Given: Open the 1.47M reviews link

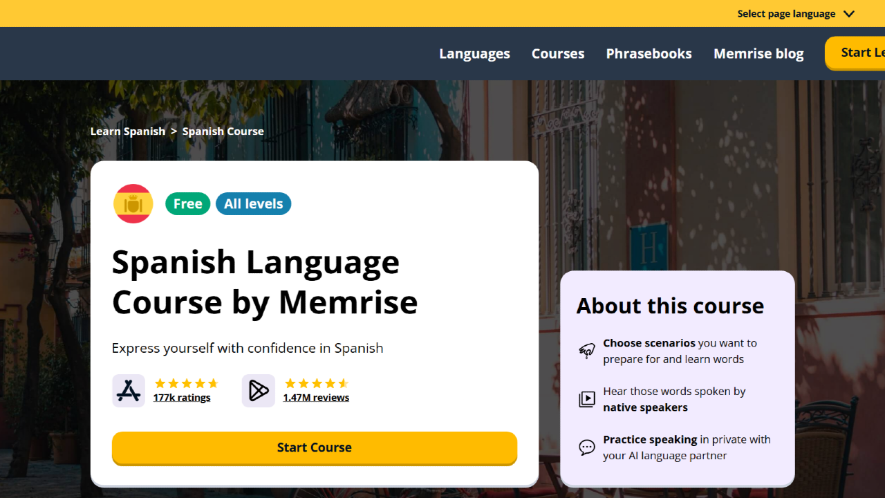Looking at the screenshot, I should pos(316,397).
